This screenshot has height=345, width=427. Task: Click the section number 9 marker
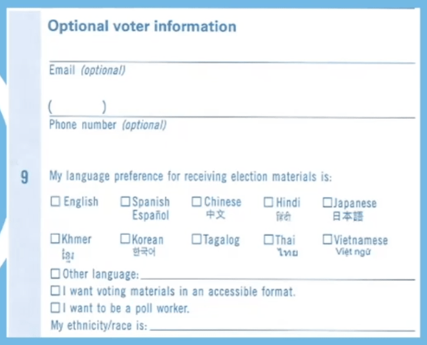[24, 177]
